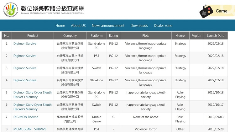Click the 2019/10/17 launch date
The width and height of the screenshot is (235, 132).
[215, 104]
